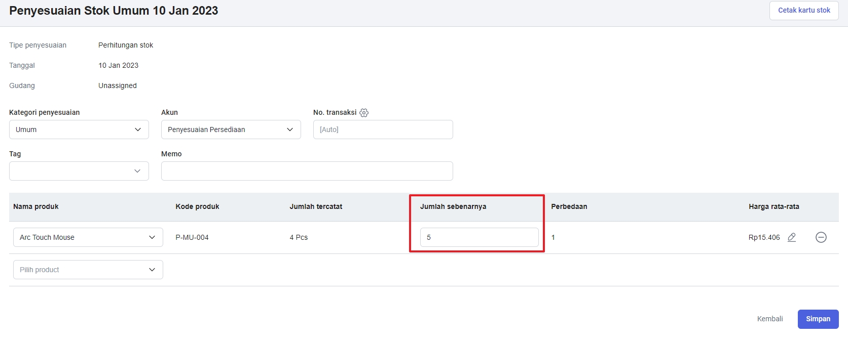This screenshot has height=342, width=848.
Task: Remove the Arc Touch Mouse row
Action: (821, 237)
